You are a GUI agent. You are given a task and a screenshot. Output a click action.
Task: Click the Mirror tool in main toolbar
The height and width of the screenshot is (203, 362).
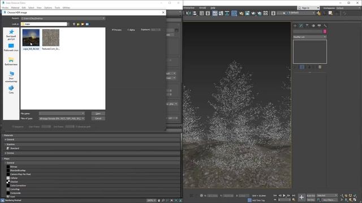(x=188, y=14)
